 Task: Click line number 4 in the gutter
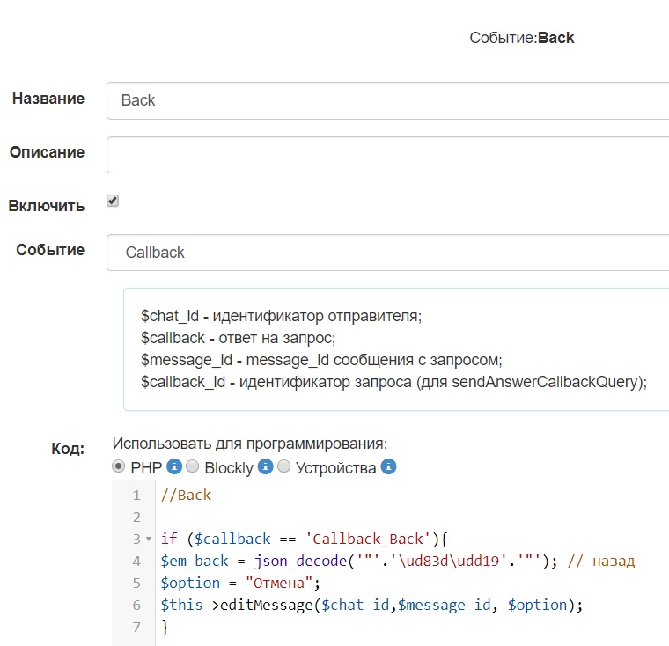pos(136,561)
